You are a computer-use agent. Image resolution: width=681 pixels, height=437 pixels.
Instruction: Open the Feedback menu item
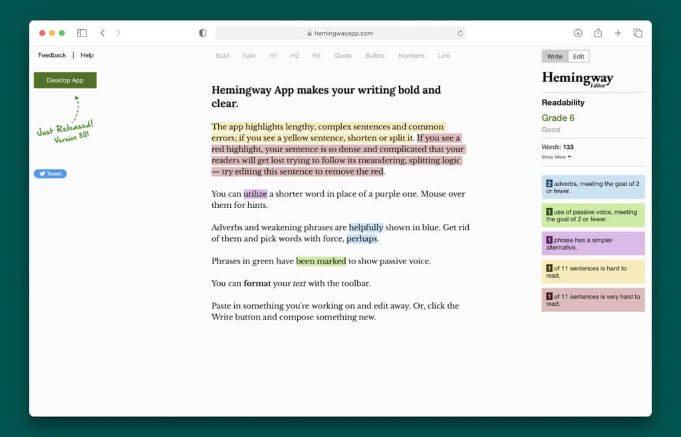pyautogui.click(x=51, y=55)
